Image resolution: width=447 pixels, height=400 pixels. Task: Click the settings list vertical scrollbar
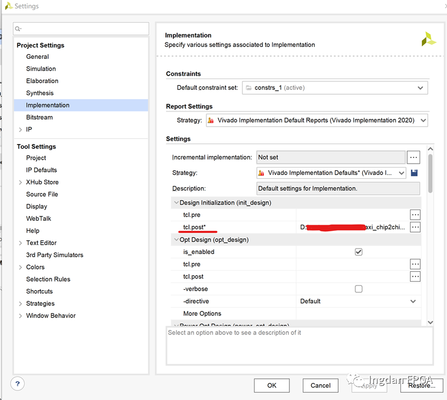pyautogui.click(x=430, y=174)
